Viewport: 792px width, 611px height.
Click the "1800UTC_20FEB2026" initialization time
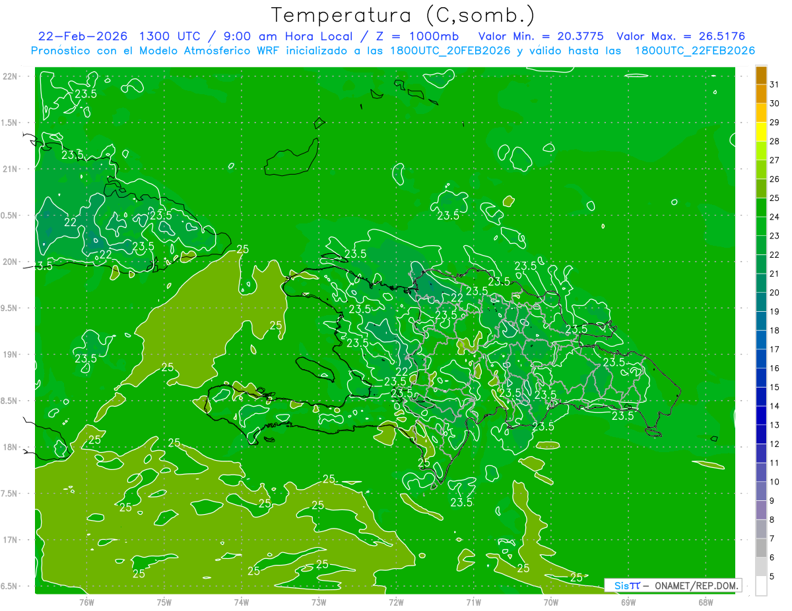450,51
